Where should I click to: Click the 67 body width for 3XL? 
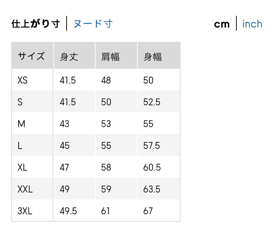148,211
